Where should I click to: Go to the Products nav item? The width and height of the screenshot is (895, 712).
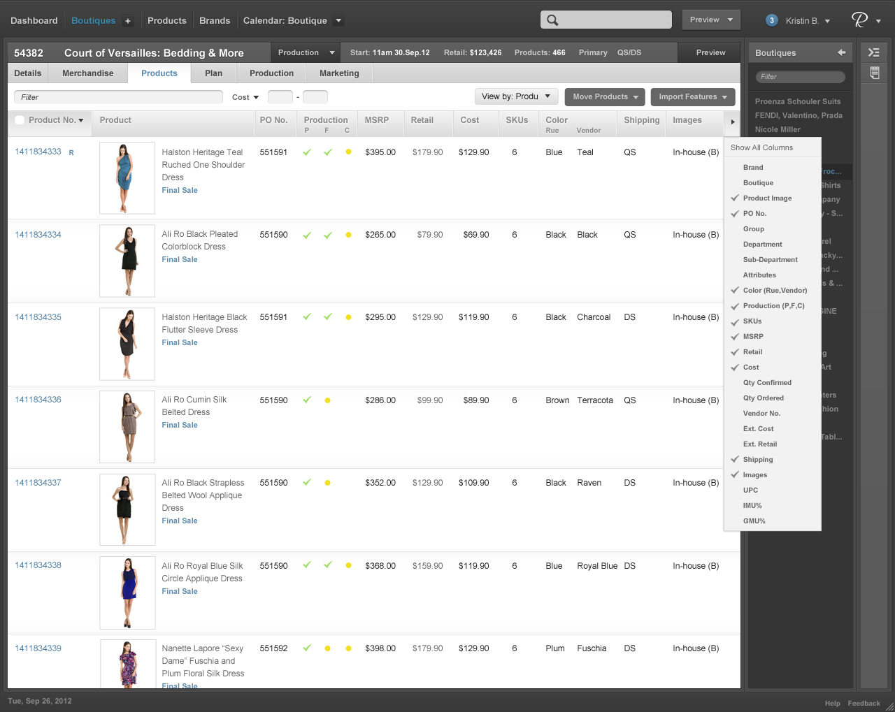[167, 21]
